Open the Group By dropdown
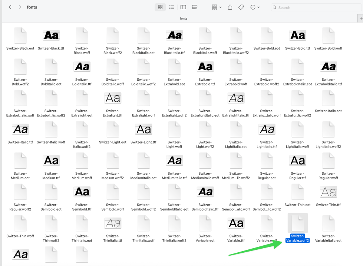Screen dimensions: 363x266 coord(217,7)
